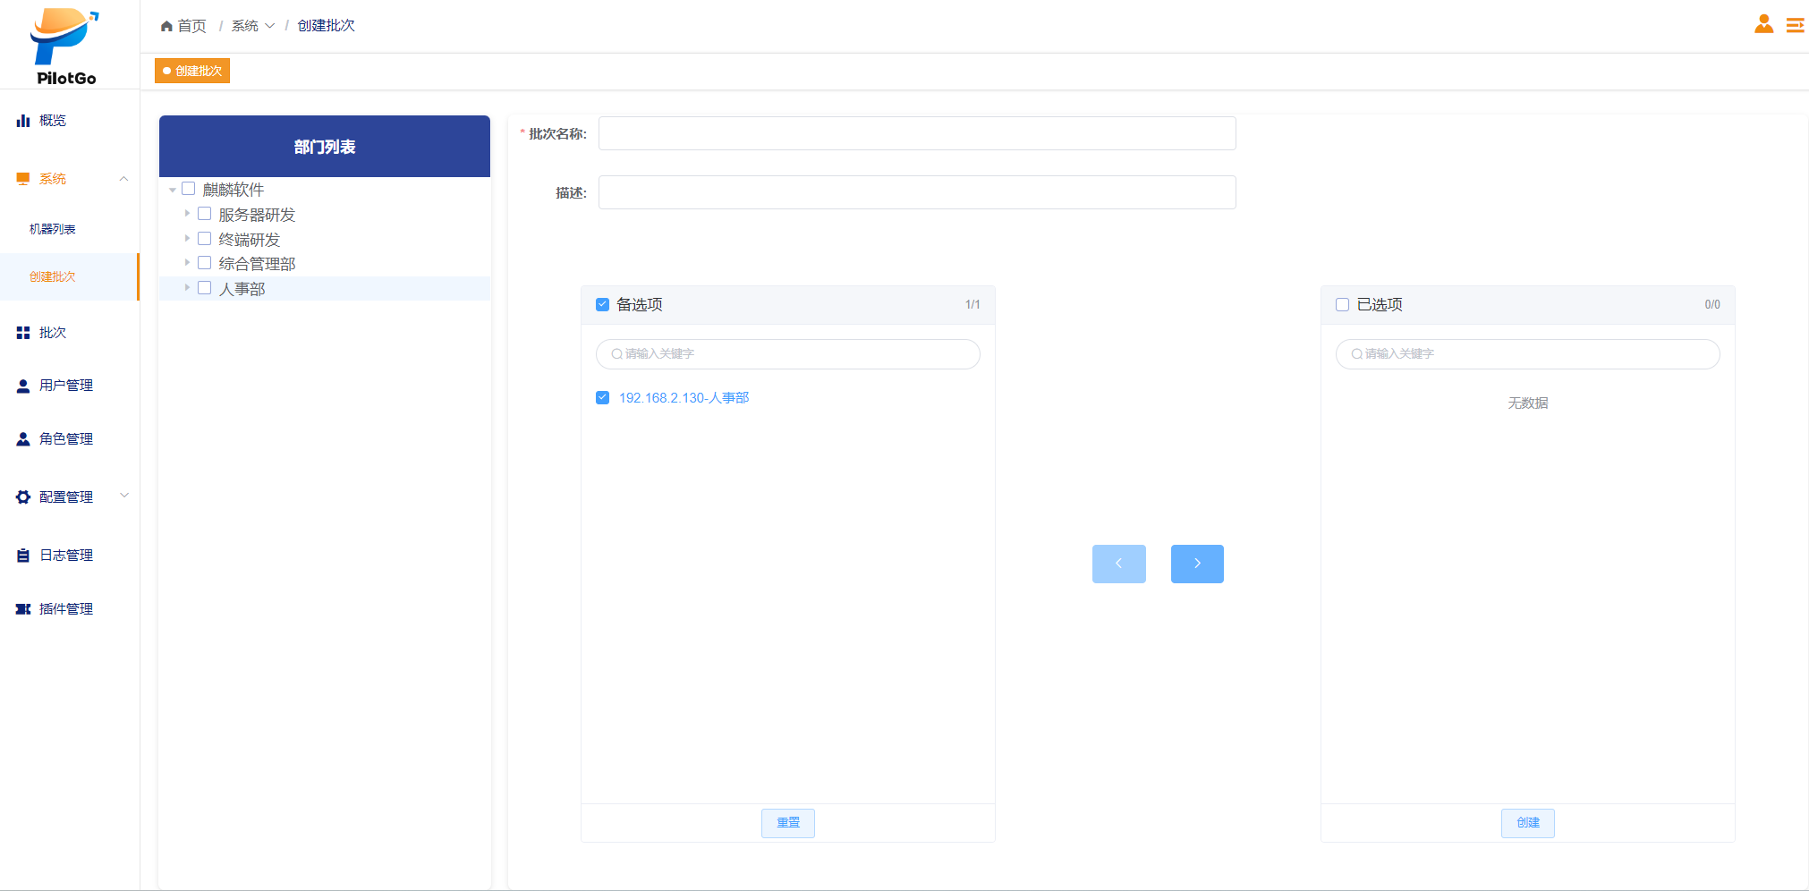Click the home icon in breadcrumb
Image resolution: width=1809 pixels, height=891 pixels.
click(166, 26)
